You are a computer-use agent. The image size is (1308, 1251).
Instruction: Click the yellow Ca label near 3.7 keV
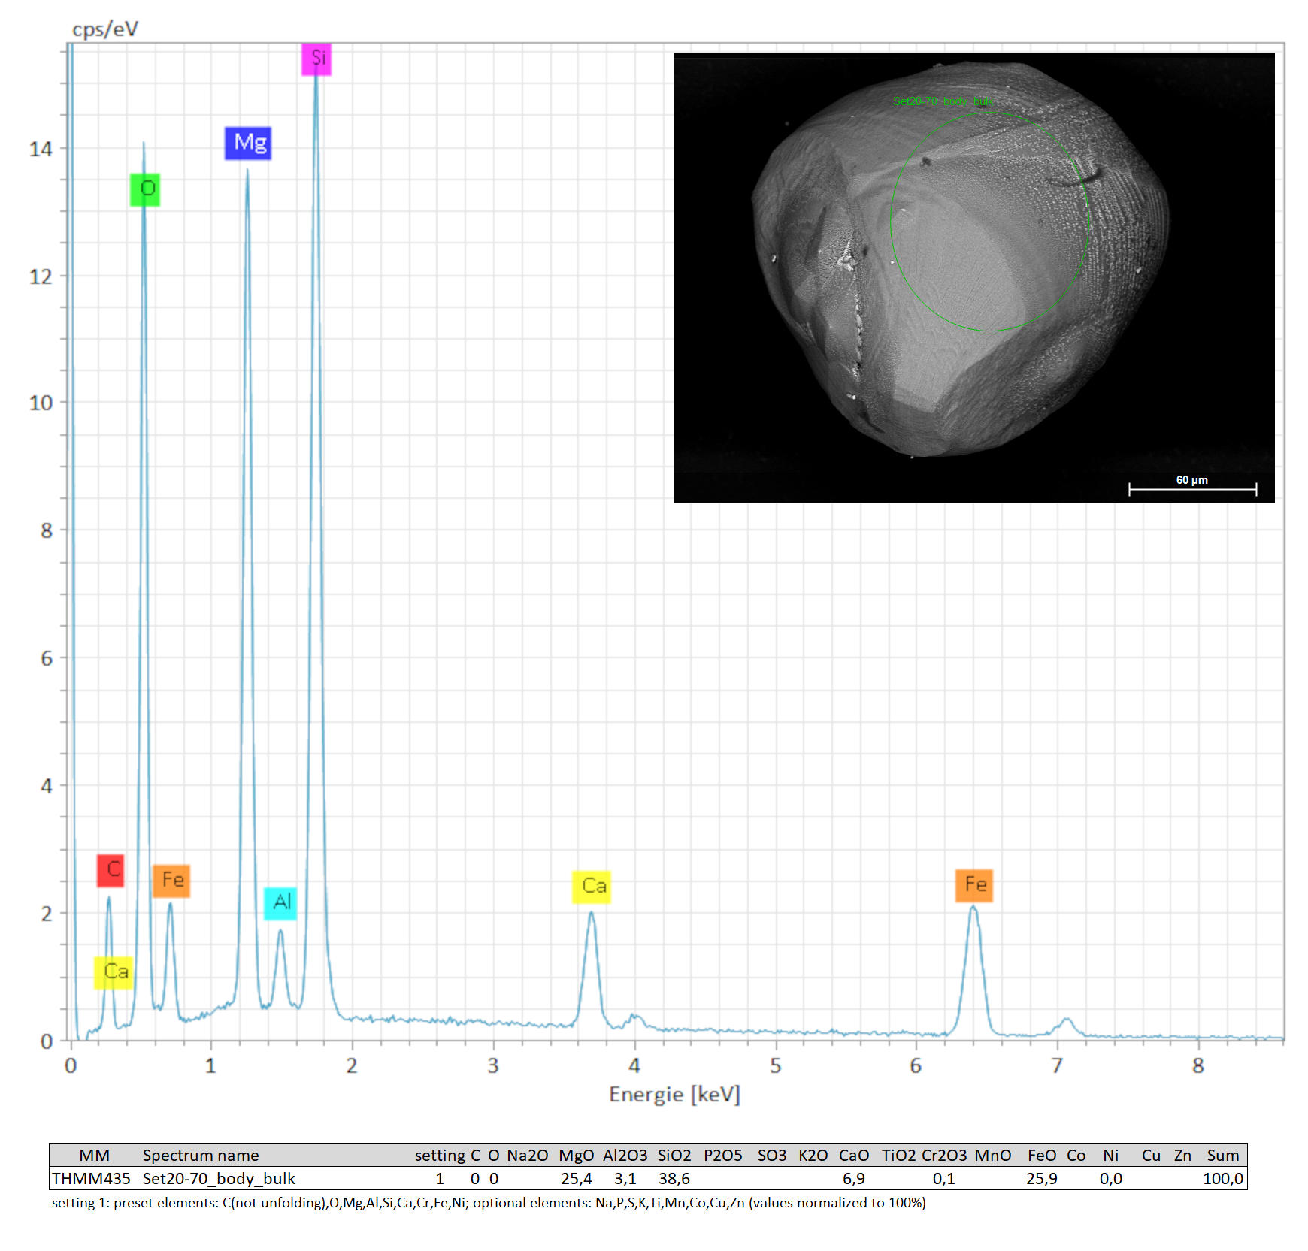(592, 887)
